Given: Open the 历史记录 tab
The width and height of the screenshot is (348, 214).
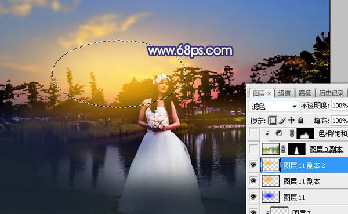Looking at the screenshot, I should (x=331, y=93).
